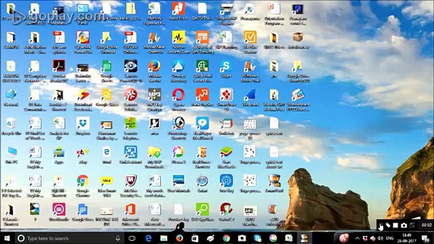Viewport: 434px width, 244px height.
Task: Select the Recycle Bin on the desktop
Action: [x=11, y=126]
